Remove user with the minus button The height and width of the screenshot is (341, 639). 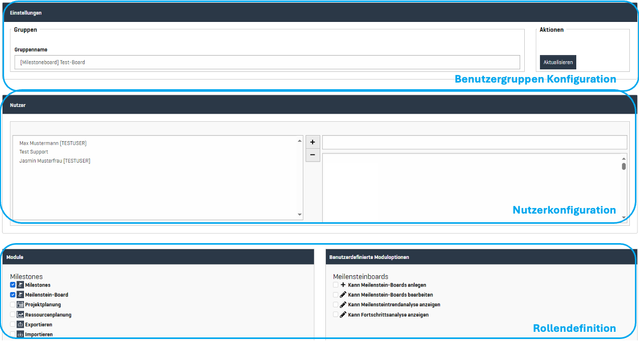313,155
